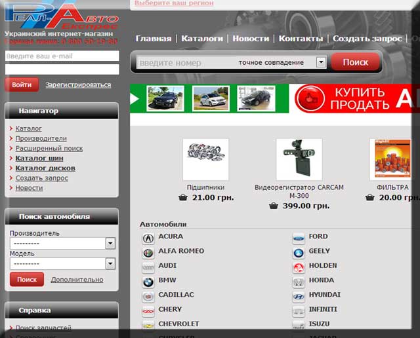420x338 pixels.
Task: Open the Каталоги menu item
Action: pos(202,39)
